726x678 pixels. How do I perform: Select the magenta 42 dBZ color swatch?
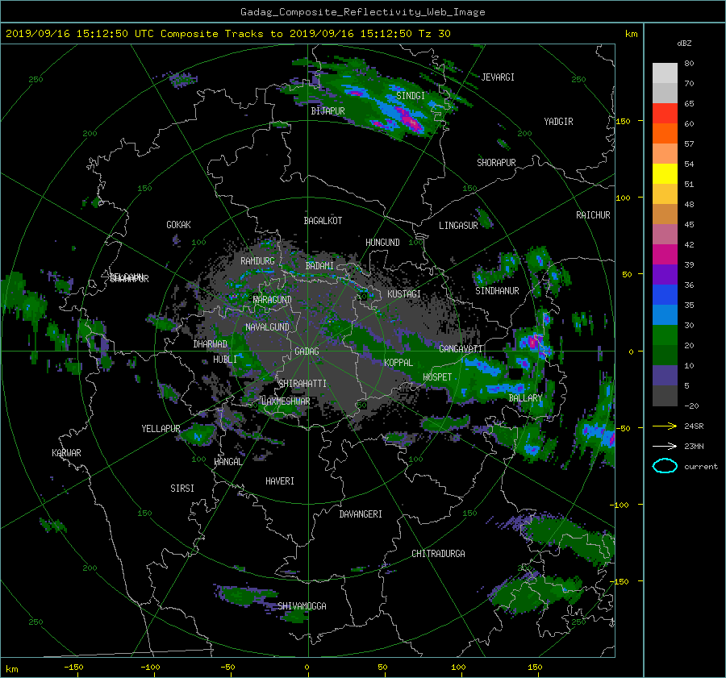665,254
